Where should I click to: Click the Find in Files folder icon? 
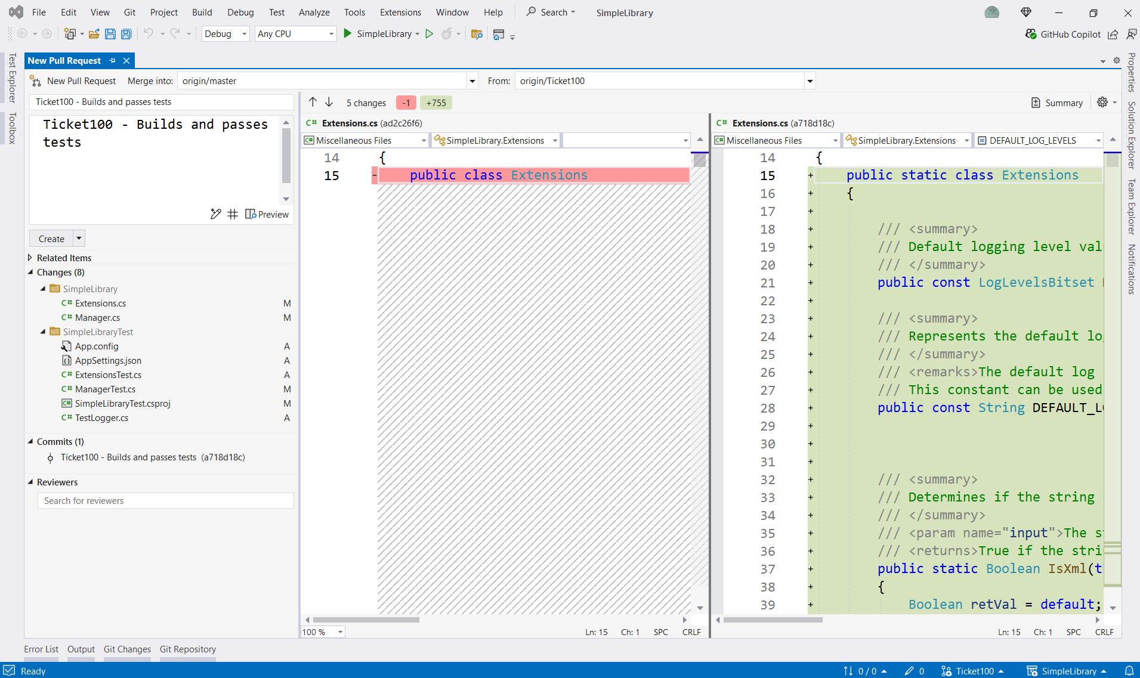477,34
